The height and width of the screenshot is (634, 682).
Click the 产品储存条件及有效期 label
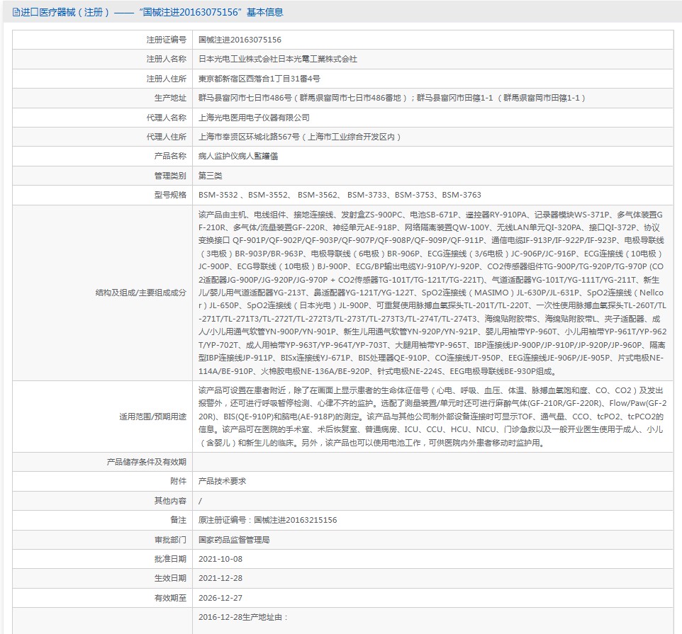click(x=147, y=462)
